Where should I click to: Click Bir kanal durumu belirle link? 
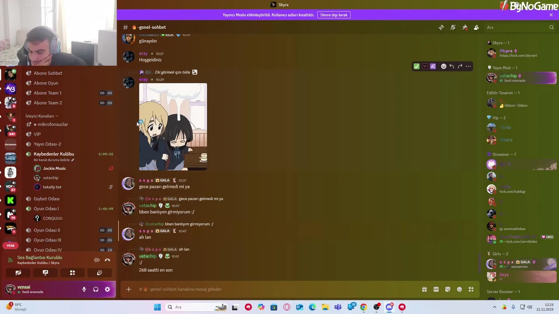coord(54,160)
